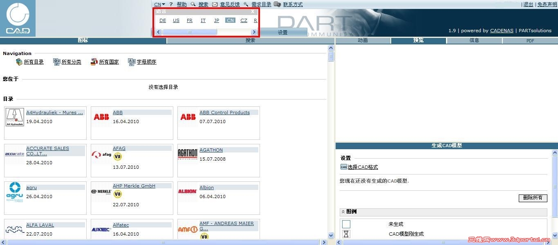Select US language
Image resolution: width=558 pixels, height=245 pixels.
coord(176,20)
